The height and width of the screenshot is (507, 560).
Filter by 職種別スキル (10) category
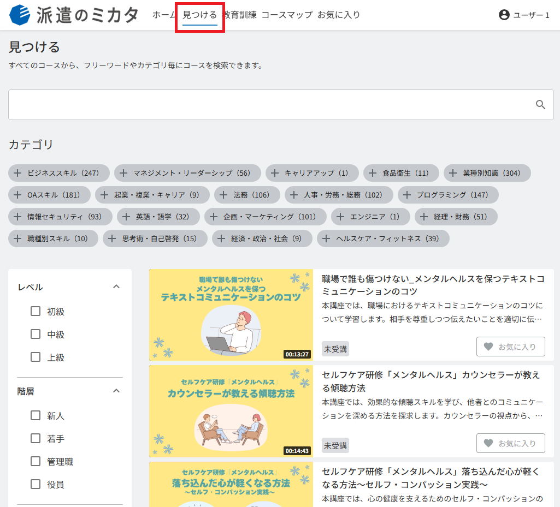point(53,238)
